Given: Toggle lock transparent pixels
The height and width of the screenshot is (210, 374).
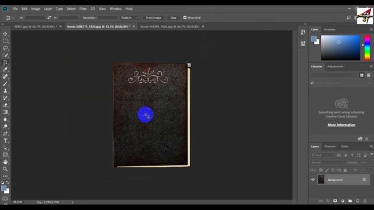Looking at the screenshot, I should point(321,170).
